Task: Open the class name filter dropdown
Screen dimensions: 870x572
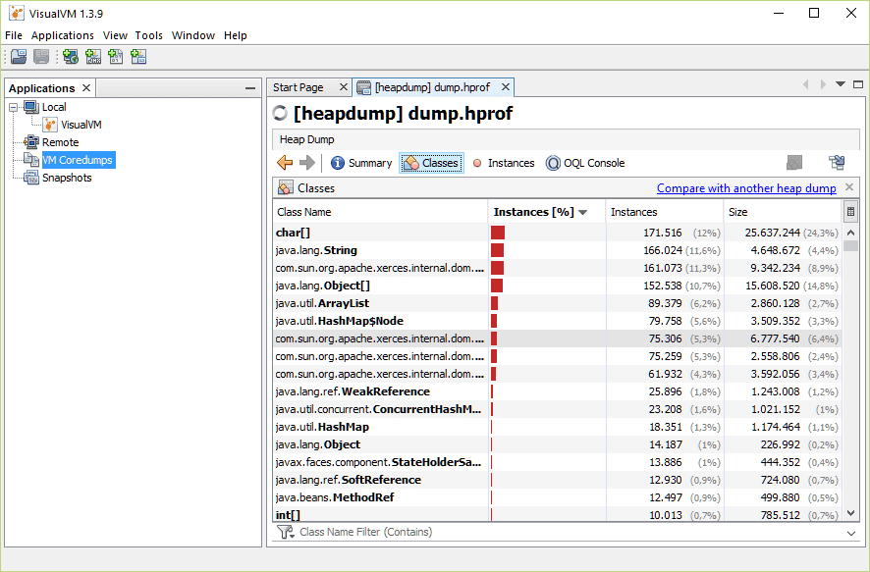Action: pos(851,533)
